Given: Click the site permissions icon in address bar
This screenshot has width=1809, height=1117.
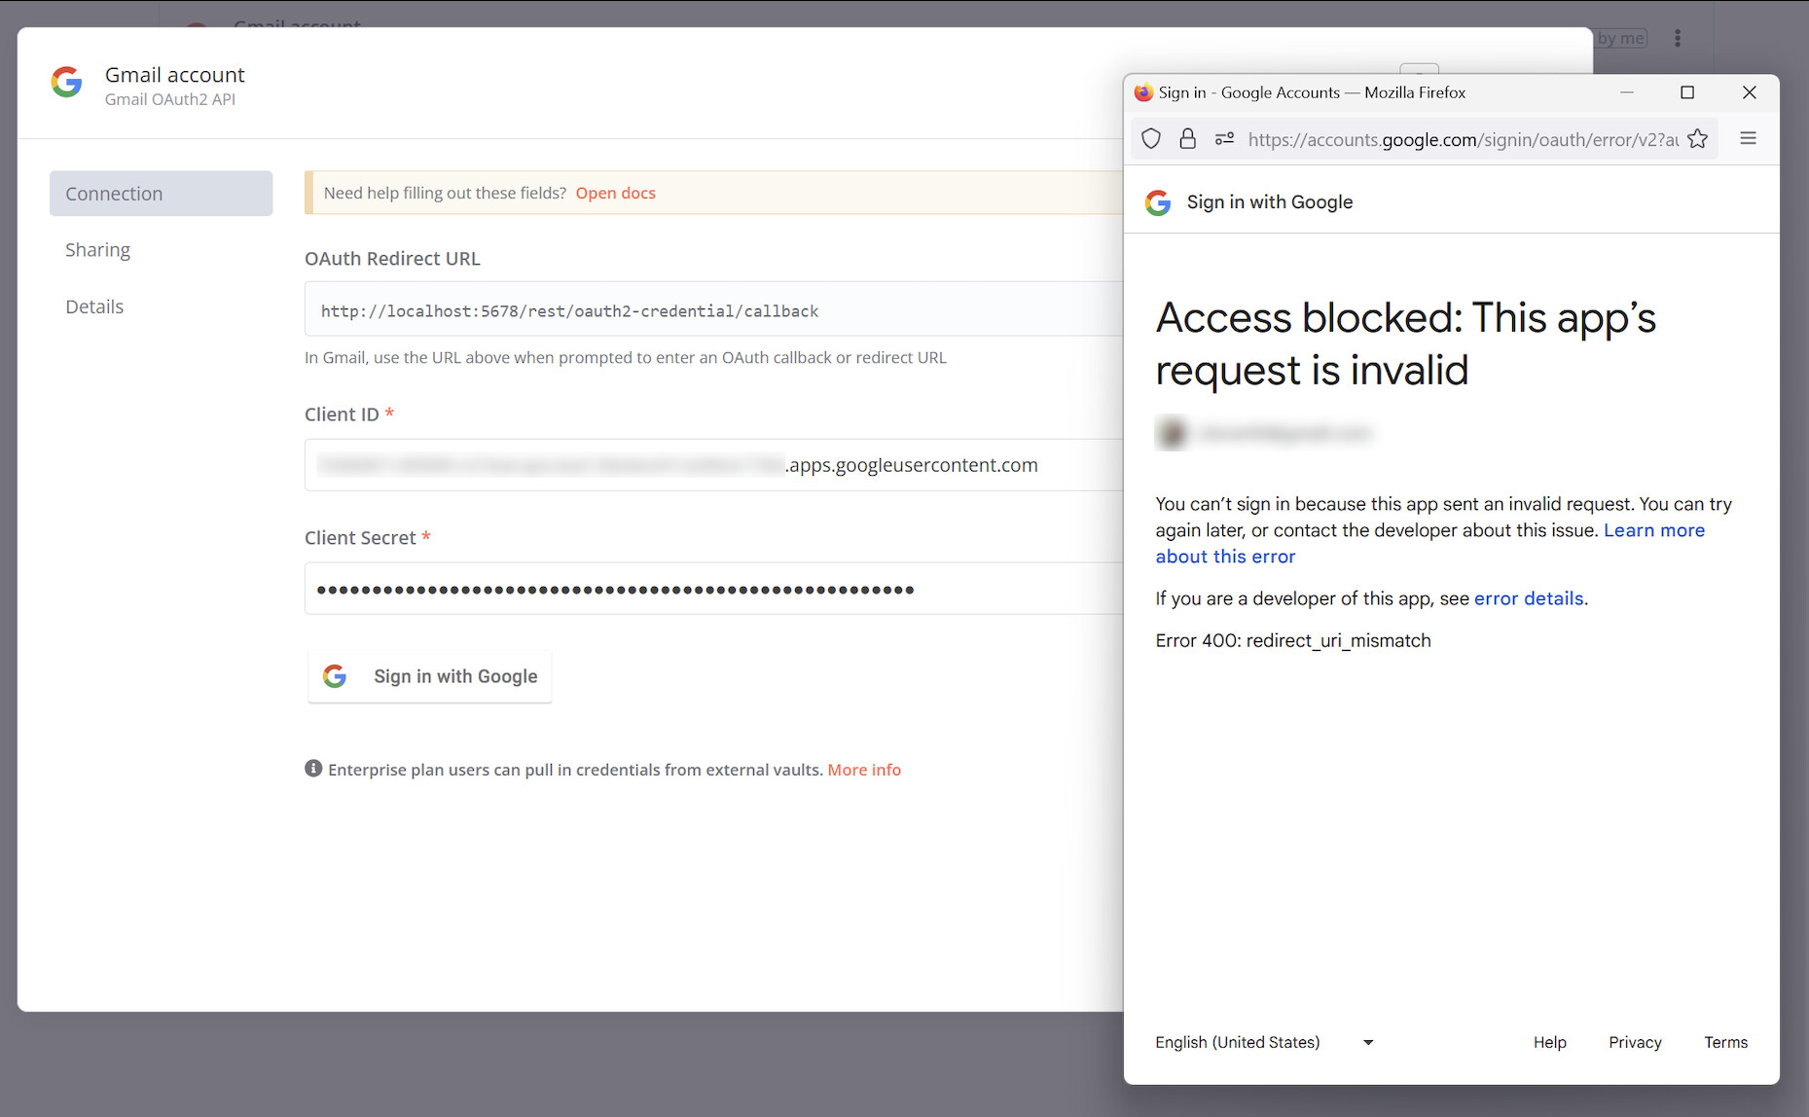Looking at the screenshot, I should click(1223, 139).
